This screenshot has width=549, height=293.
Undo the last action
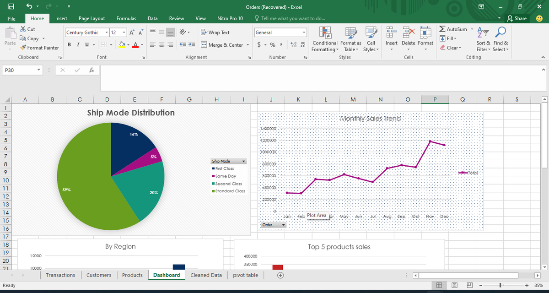[x=29, y=7]
